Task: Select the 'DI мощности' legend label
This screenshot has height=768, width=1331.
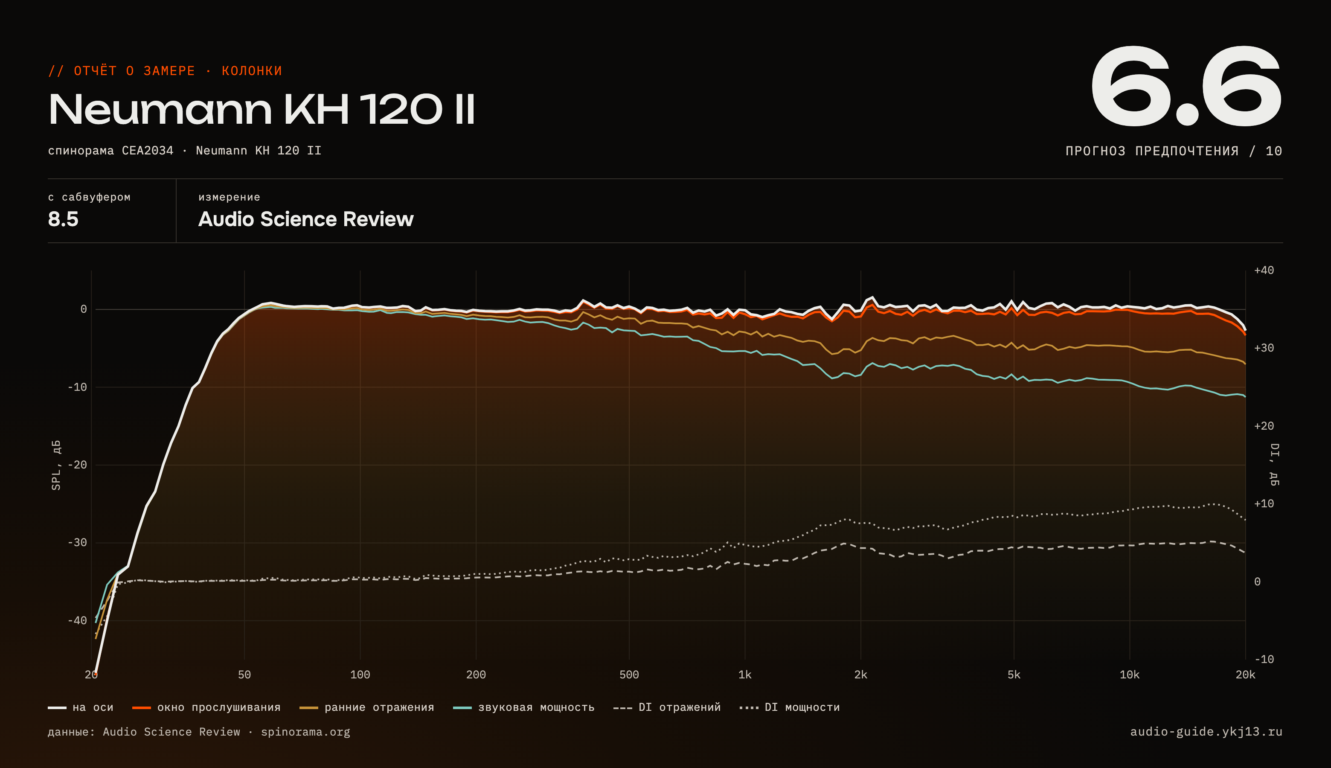Action: coord(802,707)
